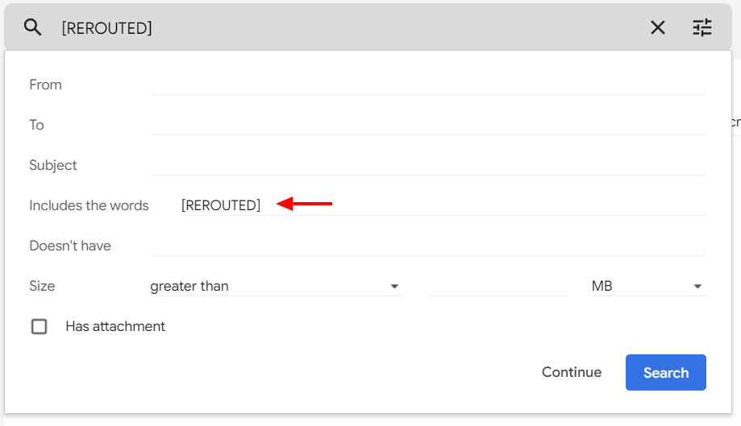This screenshot has height=426, width=741.
Task: Focus the From input field
Action: 427,85
